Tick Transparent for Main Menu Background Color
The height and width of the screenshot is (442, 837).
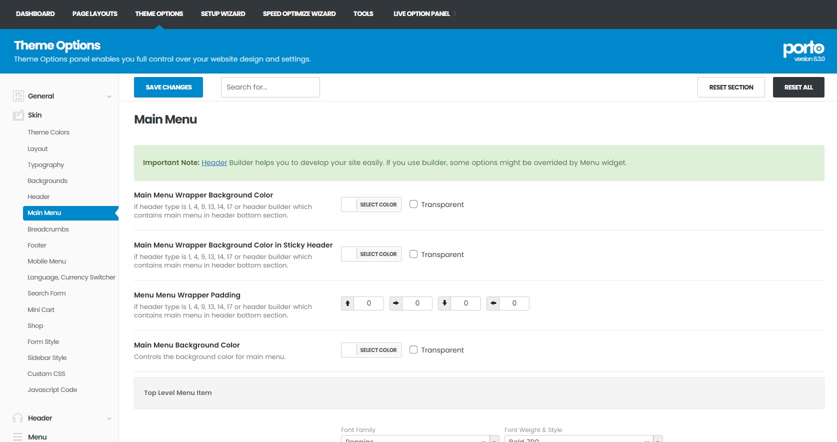413,349
